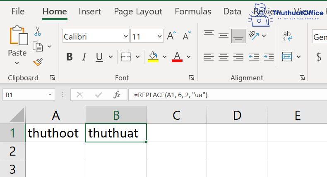The height and width of the screenshot is (177, 327).
Task: Click the Select All corner triangle
Action: click(17, 115)
